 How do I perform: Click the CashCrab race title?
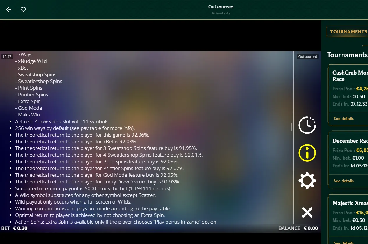tap(350, 76)
